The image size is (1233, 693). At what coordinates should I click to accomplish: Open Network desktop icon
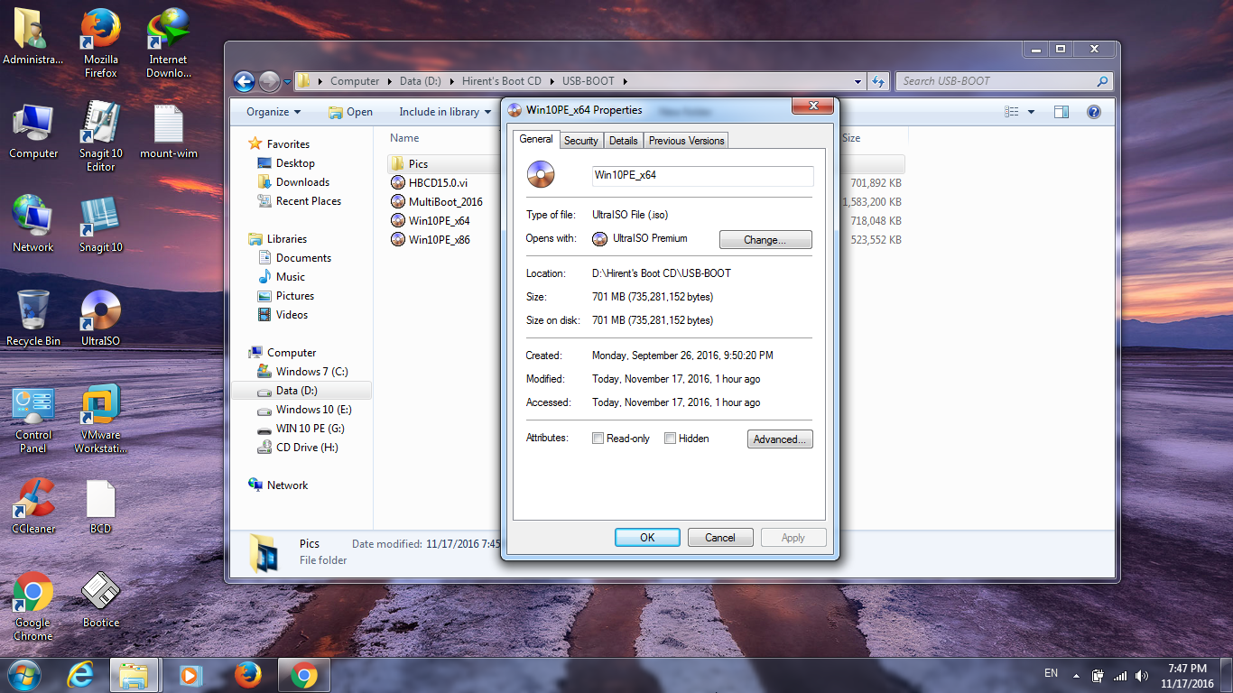point(33,225)
